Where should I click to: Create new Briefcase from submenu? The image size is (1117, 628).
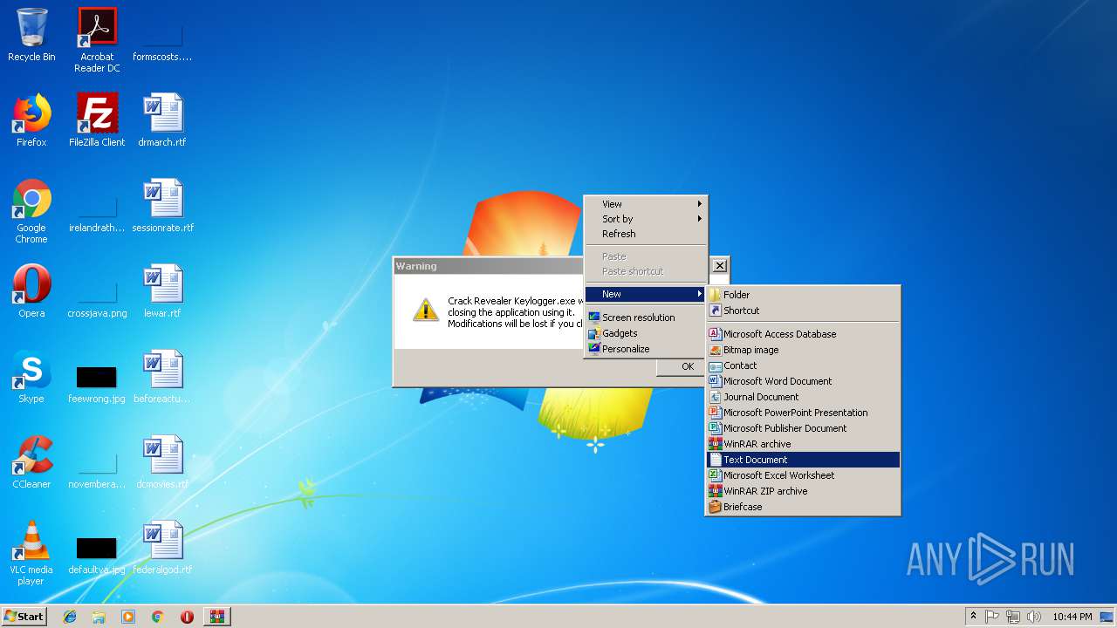coord(803,507)
